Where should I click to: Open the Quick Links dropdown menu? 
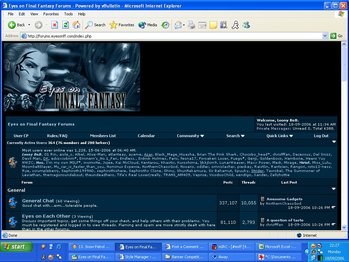280,136
